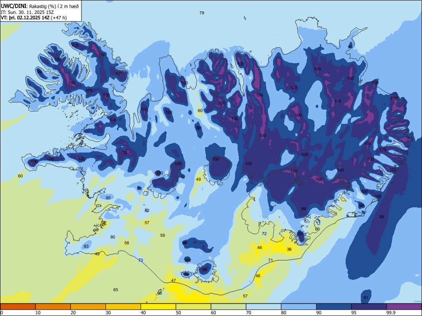Click the '79' value over the northern sea
Image resolution: width=422 pixels, height=316 pixels.
202,13
